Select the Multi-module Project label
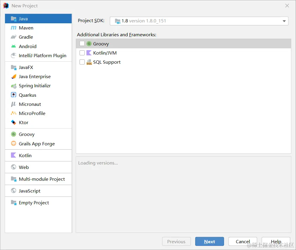296x250 pixels. [x=42, y=179]
